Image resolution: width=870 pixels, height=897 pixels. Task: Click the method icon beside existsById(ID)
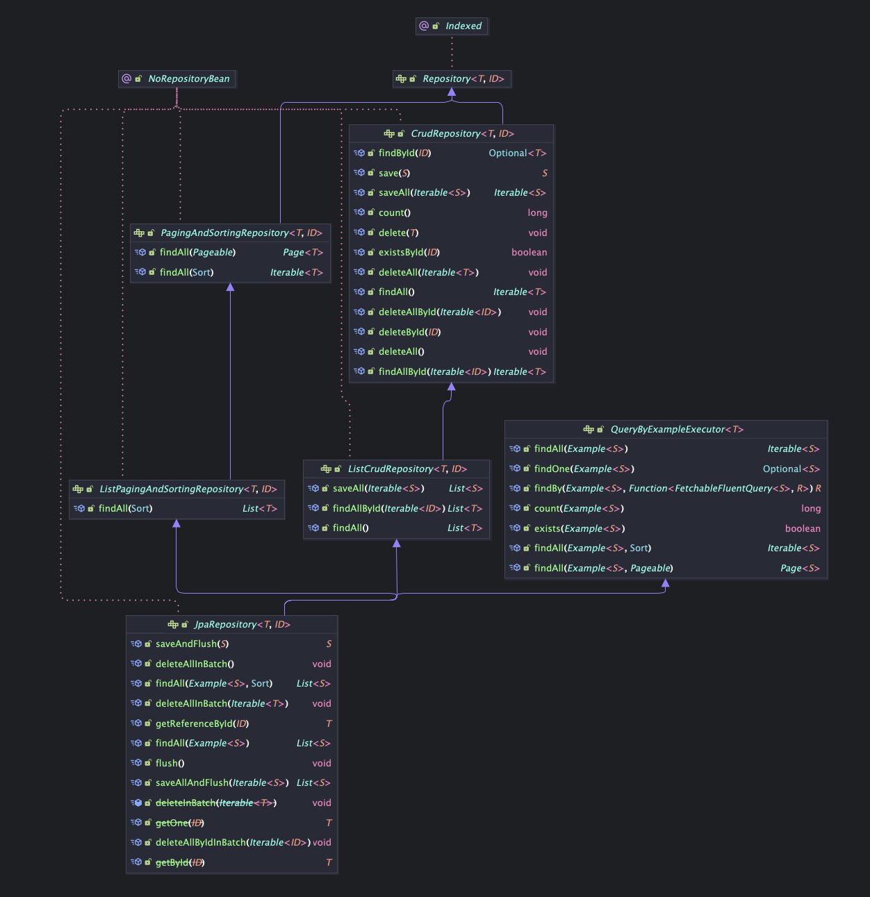[x=359, y=252]
